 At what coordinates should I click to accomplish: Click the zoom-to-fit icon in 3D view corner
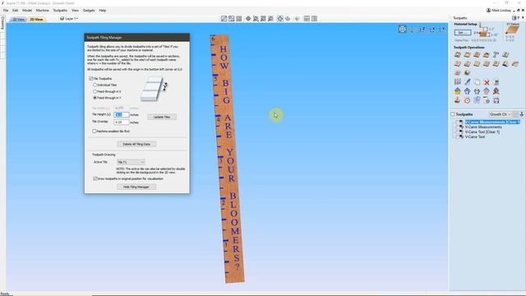click(403, 30)
